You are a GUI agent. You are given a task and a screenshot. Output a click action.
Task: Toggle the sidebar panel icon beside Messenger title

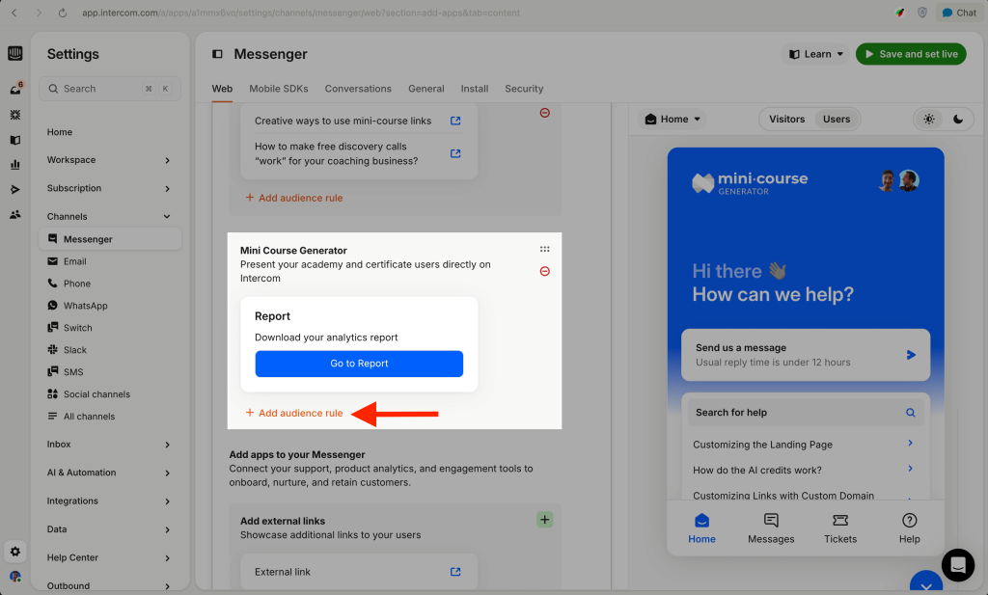point(217,54)
